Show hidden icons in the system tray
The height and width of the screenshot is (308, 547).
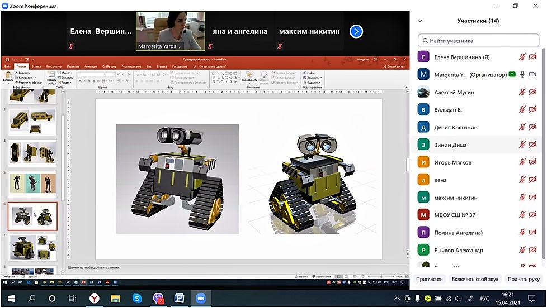(x=397, y=299)
